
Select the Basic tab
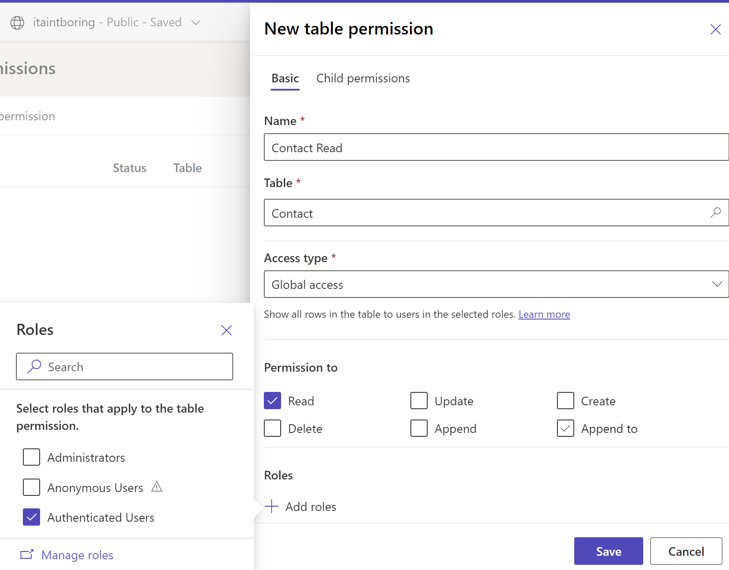[x=285, y=78]
